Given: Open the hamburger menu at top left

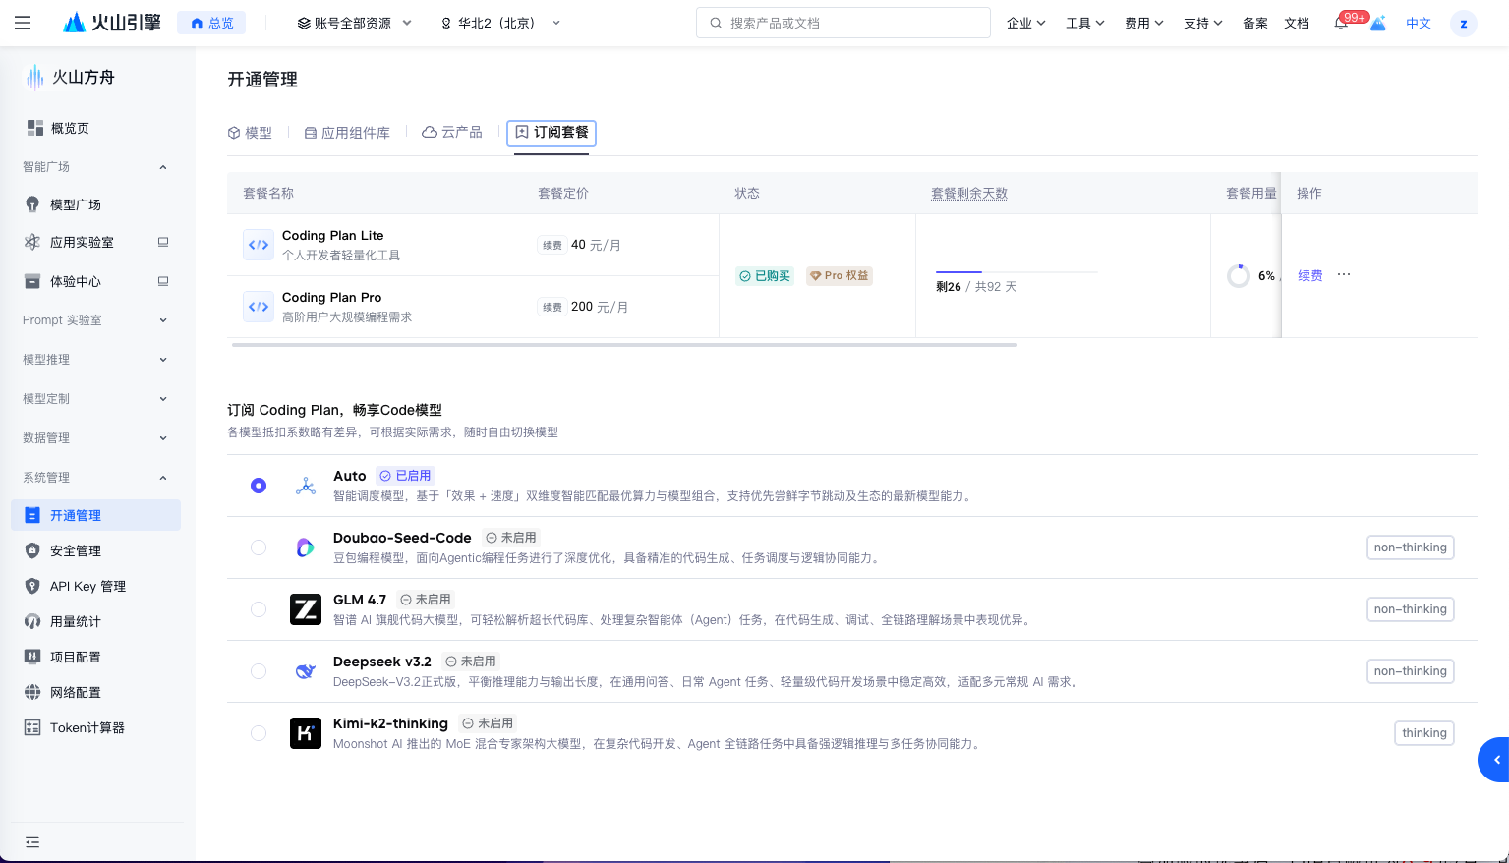Looking at the screenshot, I should point(23,23).
